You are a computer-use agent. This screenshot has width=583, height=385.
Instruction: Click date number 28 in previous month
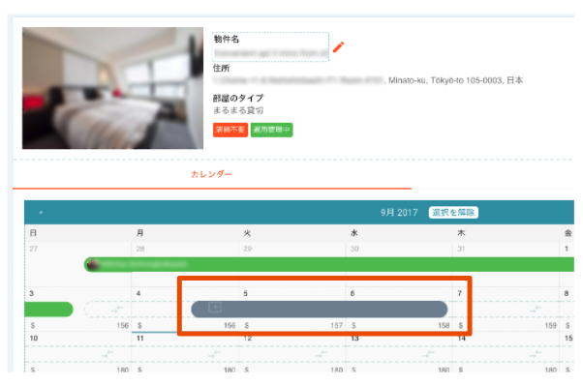pyautogui.click(x=140, y=249)
